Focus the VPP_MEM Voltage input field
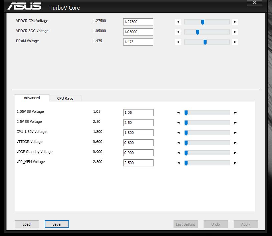Screen dimensions: 272x236 (x=139, y=163)
